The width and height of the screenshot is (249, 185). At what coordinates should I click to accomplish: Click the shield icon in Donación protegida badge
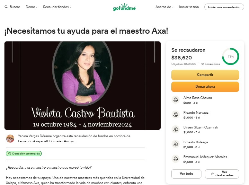click(10, 154)
